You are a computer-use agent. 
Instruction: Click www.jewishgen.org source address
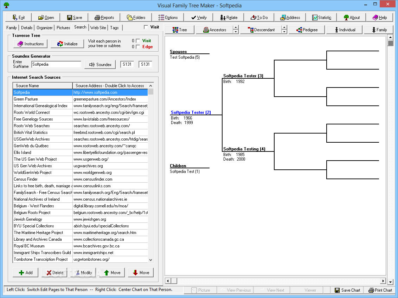pos(90,219)
